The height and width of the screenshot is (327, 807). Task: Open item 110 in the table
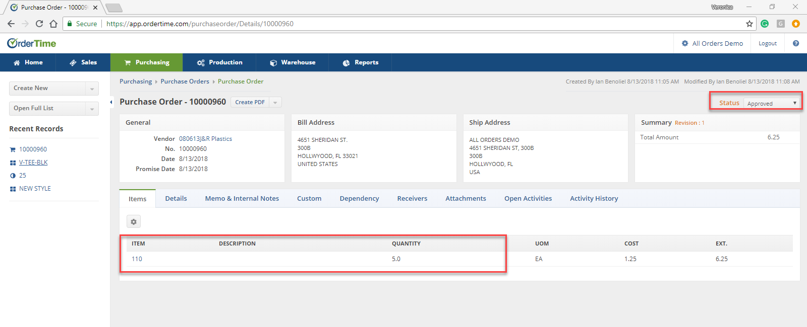[137, 259]
